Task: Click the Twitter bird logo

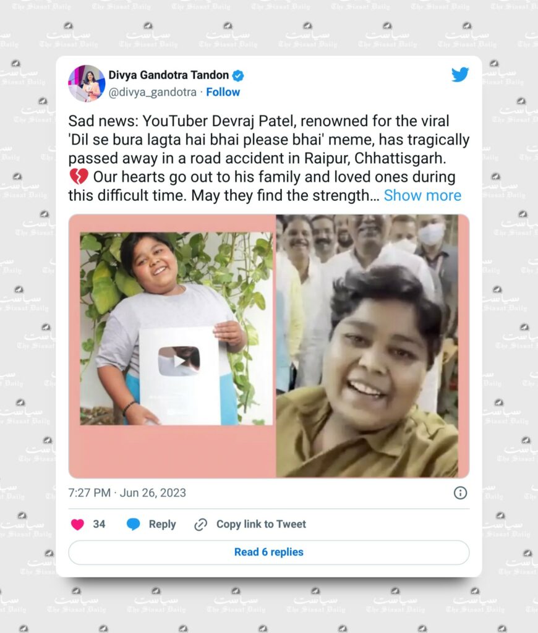Action: (460, 75)
